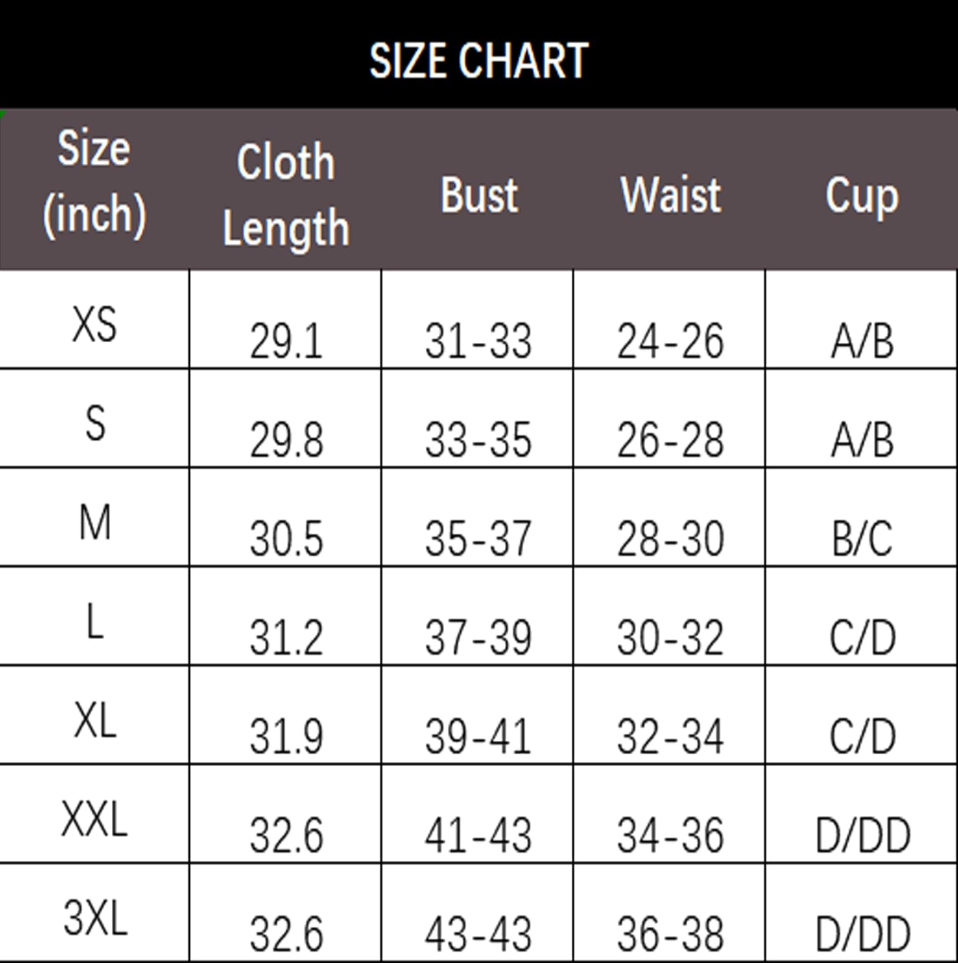958x963 pixels.
Task: Select the XS size row label
Action: 95,325
